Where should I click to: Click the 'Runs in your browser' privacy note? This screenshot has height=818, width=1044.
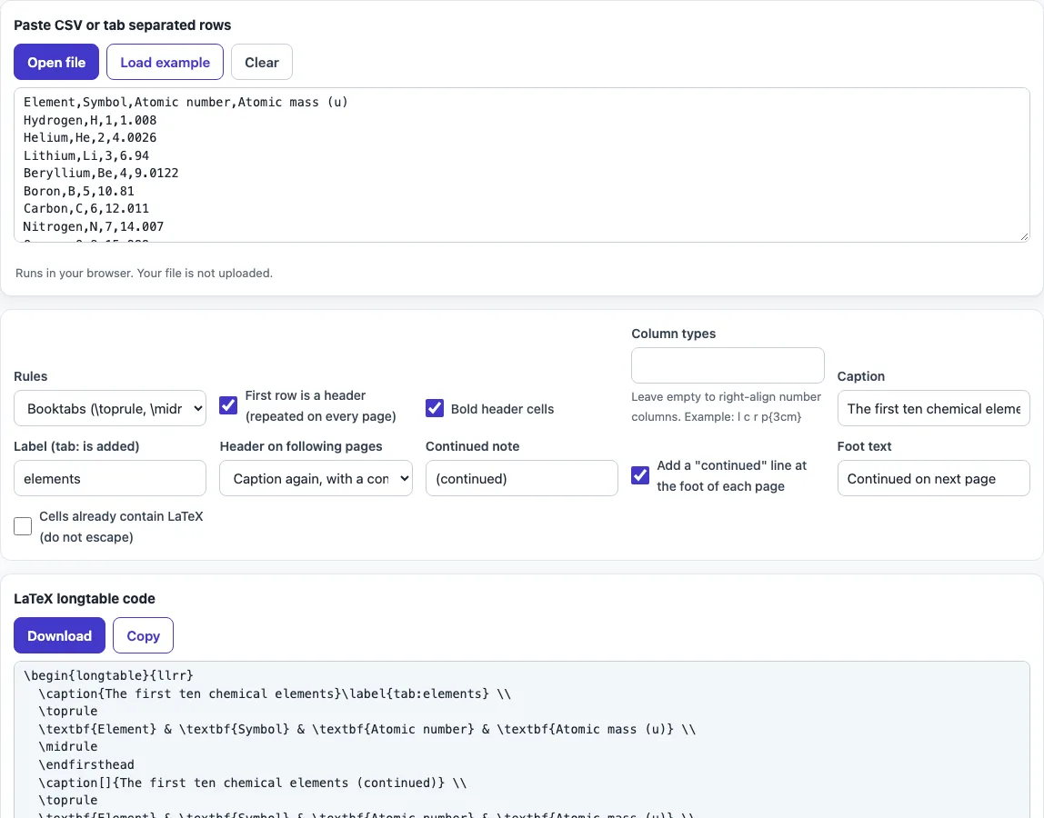click(x=144, y=273)
